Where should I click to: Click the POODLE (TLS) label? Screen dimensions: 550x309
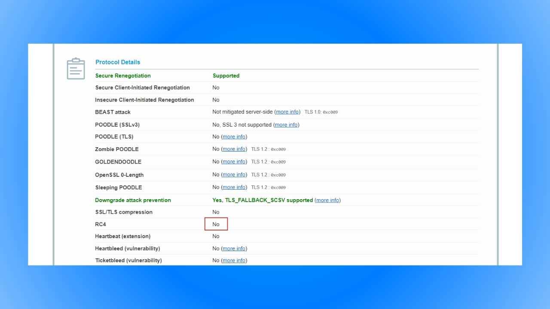pyautogui.click(x=114, y=137)
